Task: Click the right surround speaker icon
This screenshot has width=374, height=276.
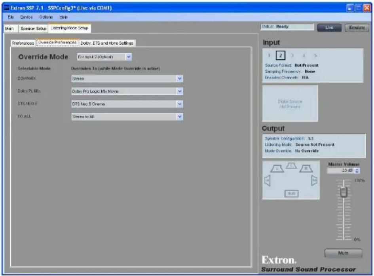Action: click(314, 180)
